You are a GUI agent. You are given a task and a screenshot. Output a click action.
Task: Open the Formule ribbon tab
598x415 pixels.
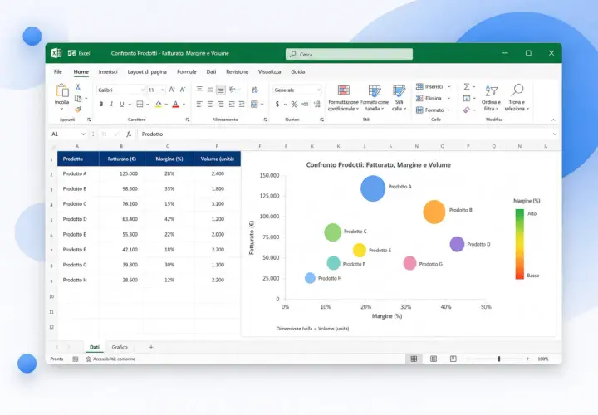click(x=187, y=71)
